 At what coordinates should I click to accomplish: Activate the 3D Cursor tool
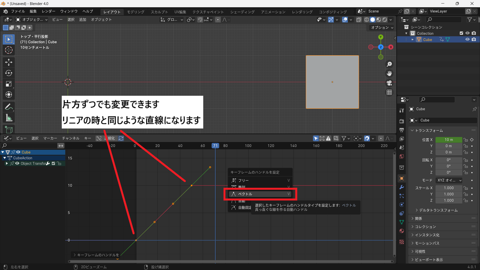coord(9,50)
